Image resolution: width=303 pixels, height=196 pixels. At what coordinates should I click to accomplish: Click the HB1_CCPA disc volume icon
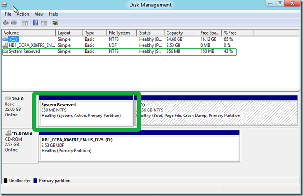pos(6,45)
